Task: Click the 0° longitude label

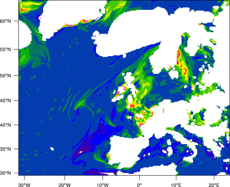Action: [x=139, y=185]
